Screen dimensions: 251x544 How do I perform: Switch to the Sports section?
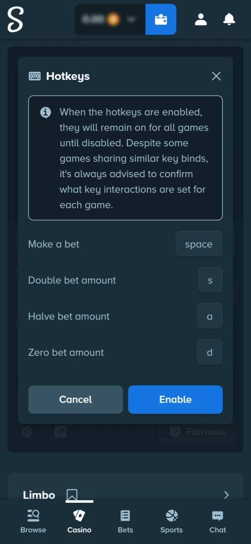coord(171,520)
